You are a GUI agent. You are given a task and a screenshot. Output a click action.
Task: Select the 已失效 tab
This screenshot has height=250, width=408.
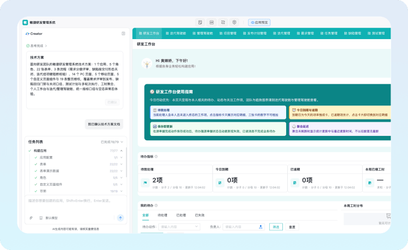click(200, 215)
